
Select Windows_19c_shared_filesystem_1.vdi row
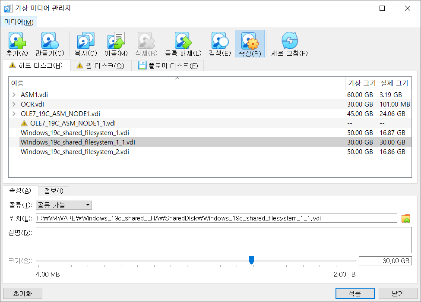point(210,133)
